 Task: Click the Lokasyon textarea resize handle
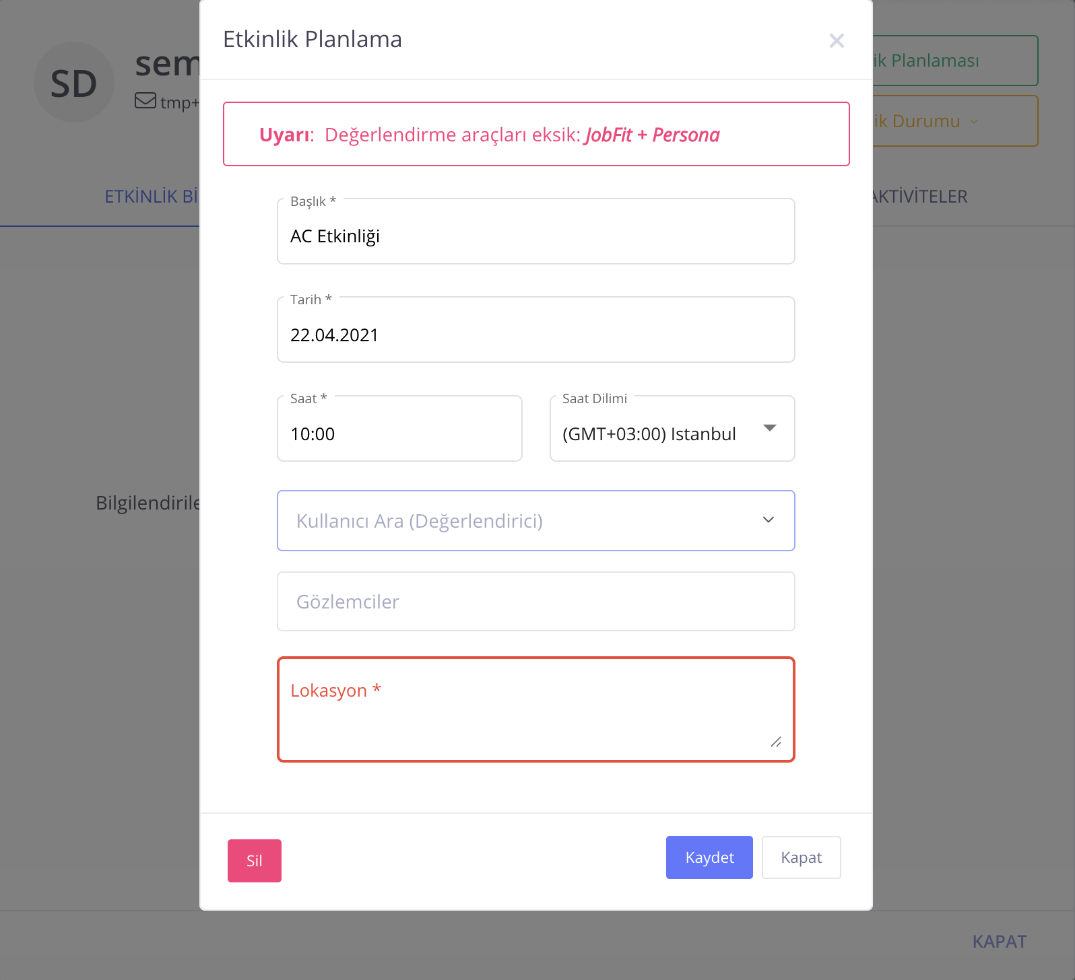[x=776, y=742]
